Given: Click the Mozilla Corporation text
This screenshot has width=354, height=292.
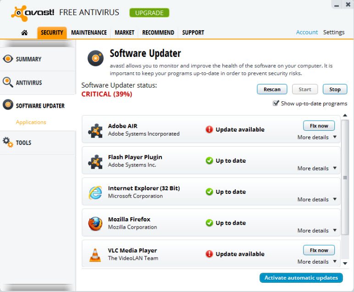Looking at the screenshot, I should pos(133,227).
